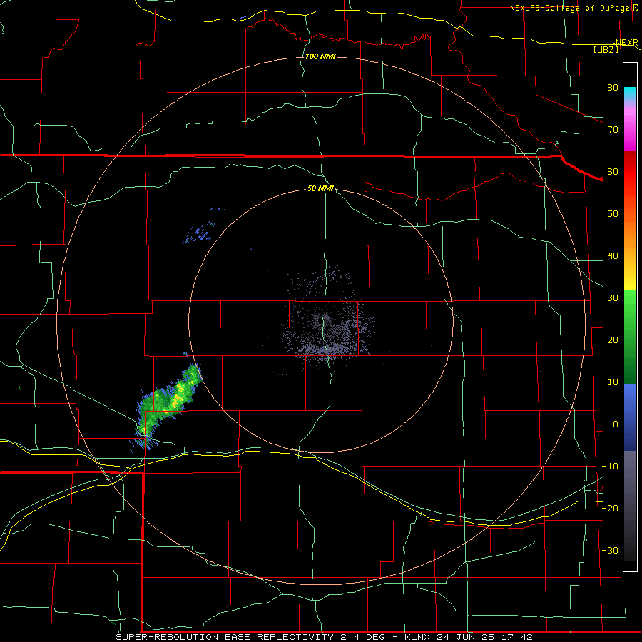642x642 pixels.
Task: Click the blue band of the reflectivity color bar
Action: [x=630, y=417]
